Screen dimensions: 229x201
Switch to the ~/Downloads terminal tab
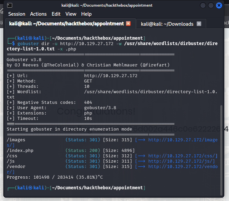167,24
